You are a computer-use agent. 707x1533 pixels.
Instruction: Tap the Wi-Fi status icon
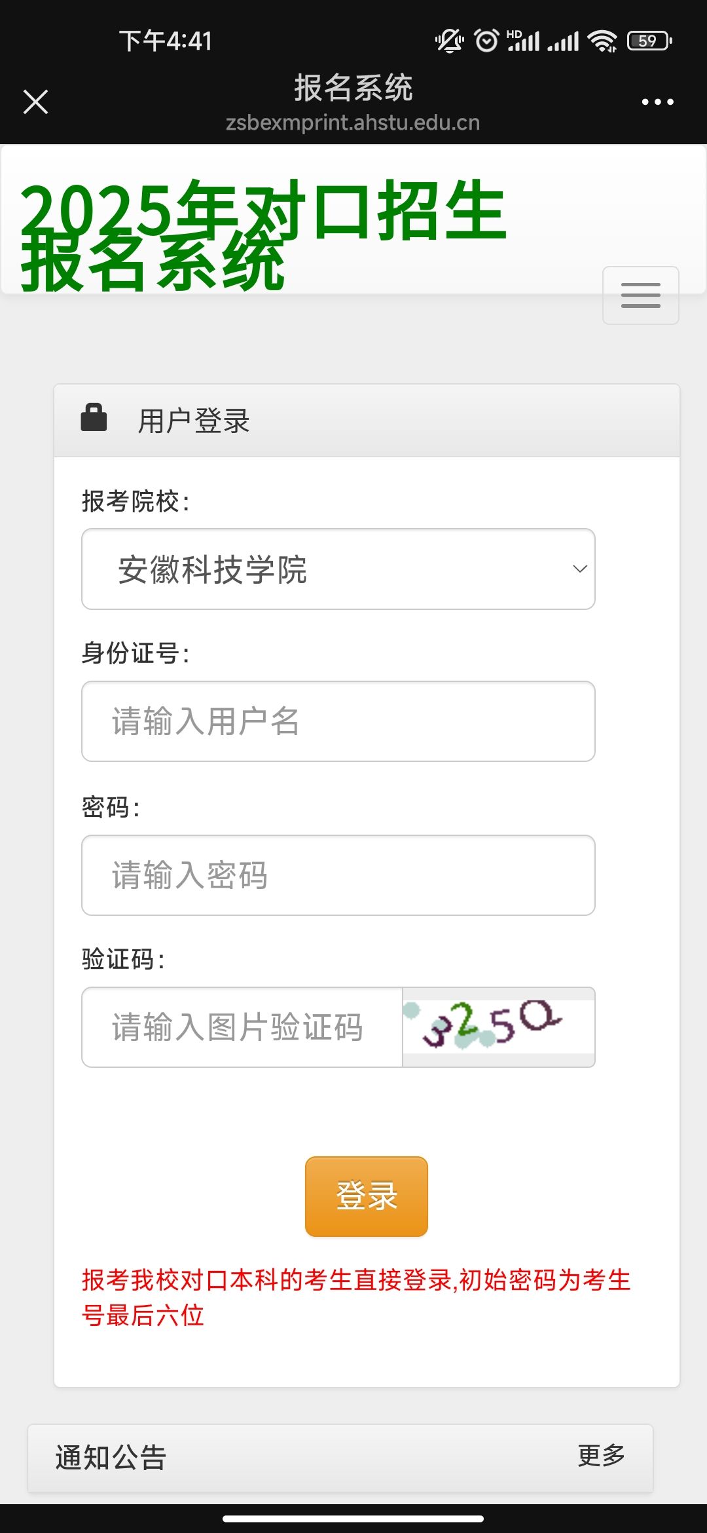[x=602, y=41]
